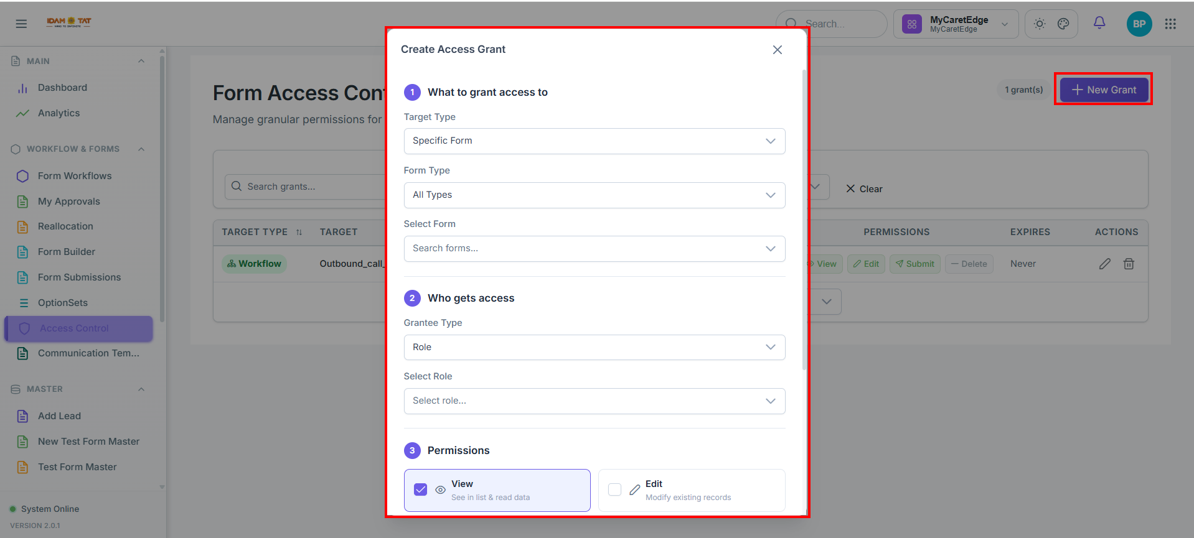
Task: Focus the Select Form search field
Action: [595, 249]
